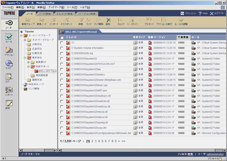Click the インポート toolbar icon
Screen dimensions: 227x161
(x=54, y=22)
